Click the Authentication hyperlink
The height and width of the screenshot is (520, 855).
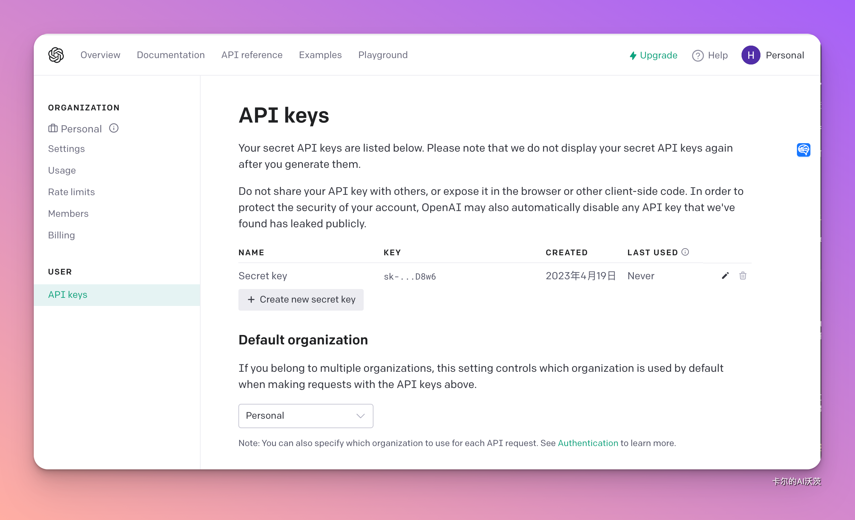coord(588,443)
